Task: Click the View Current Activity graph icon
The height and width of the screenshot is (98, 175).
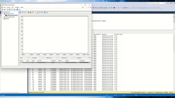Action: click(x=20, y=13)
